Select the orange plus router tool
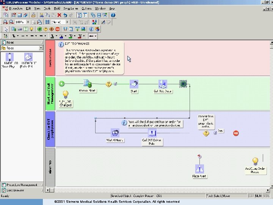Screen dimensions: 273x205 51,29
